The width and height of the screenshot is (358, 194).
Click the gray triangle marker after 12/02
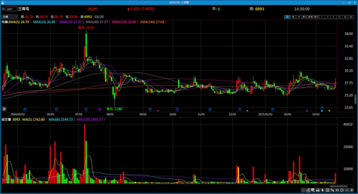pos(247,110)
